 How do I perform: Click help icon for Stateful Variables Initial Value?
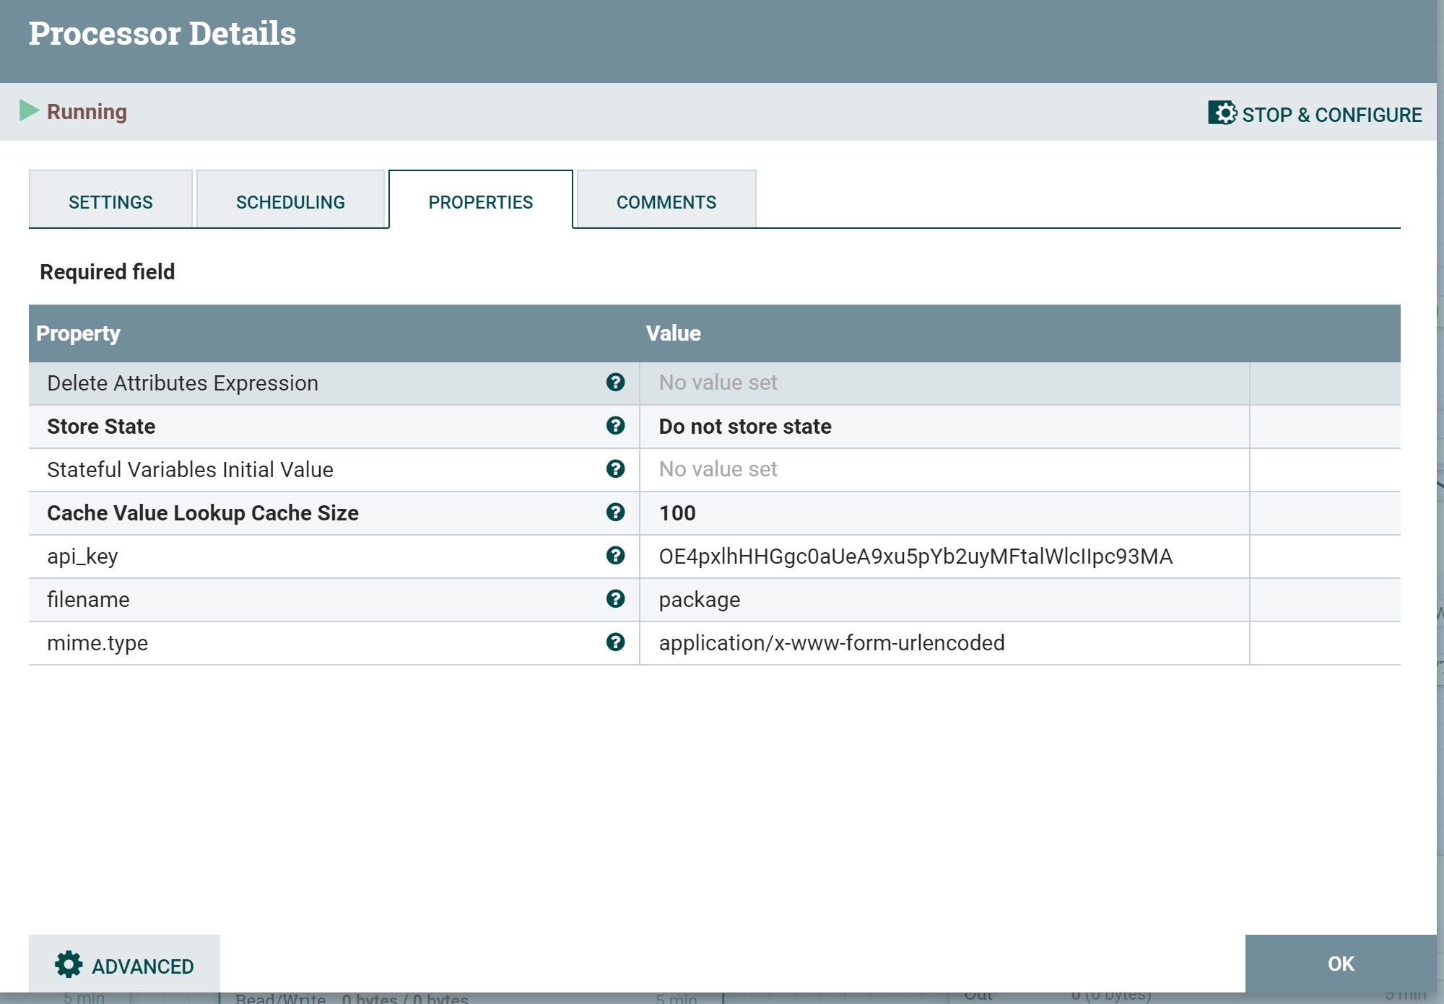615,469
